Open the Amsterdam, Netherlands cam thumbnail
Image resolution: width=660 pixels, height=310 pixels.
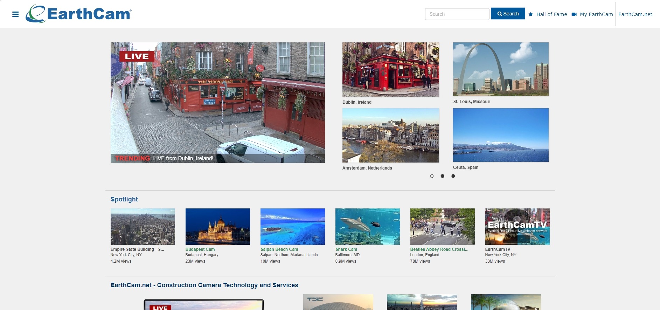(390, 135)
